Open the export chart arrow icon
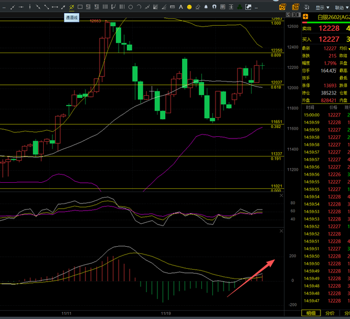350x319 pixels. click(248, 7)
